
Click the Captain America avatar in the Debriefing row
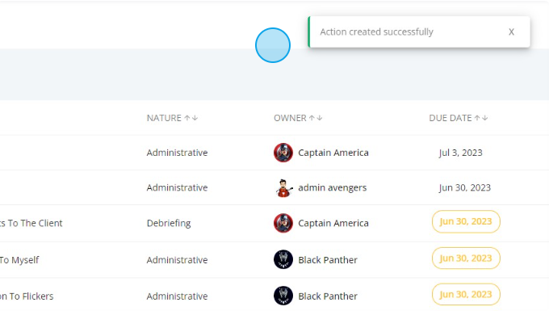click(x=283, y=223)
